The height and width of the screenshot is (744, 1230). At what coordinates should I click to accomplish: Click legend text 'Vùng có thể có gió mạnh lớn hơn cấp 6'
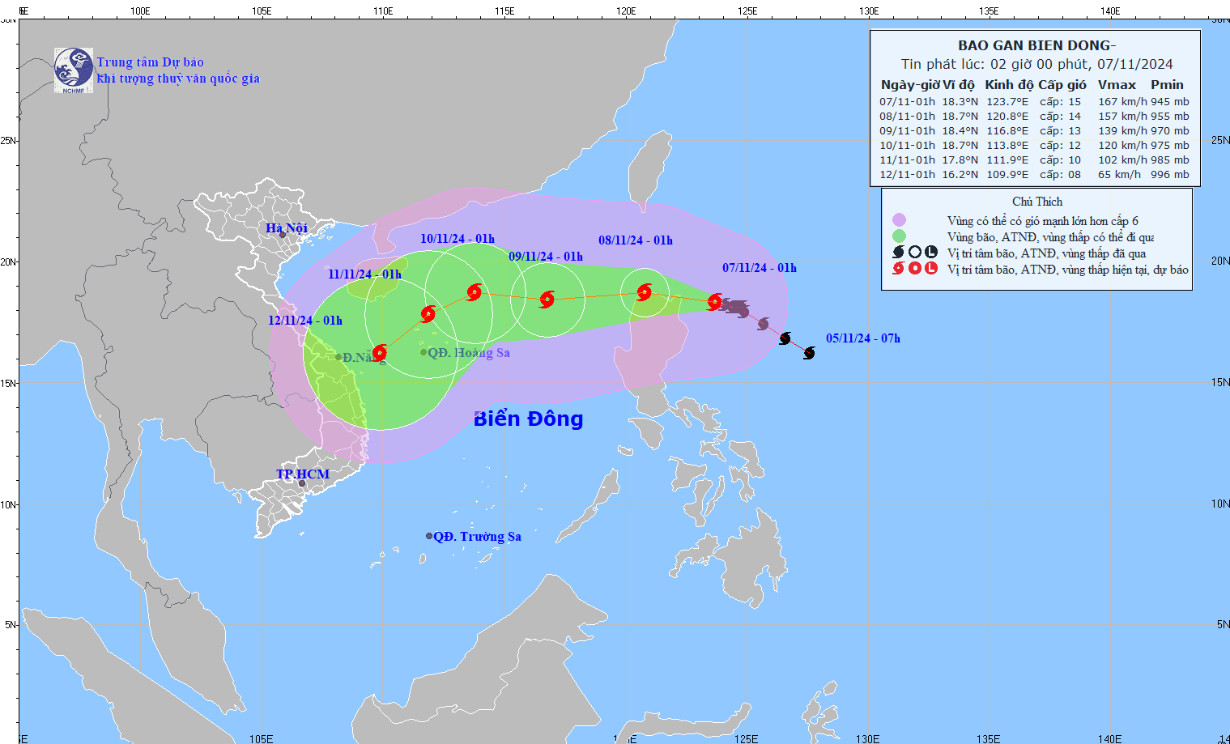1043,221
